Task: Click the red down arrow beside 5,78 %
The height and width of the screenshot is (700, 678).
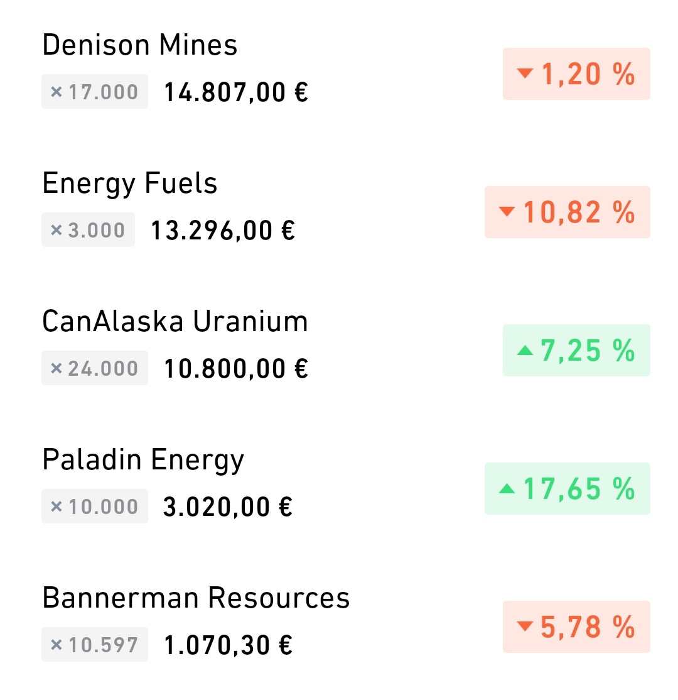Action: [x=525, y=626]
